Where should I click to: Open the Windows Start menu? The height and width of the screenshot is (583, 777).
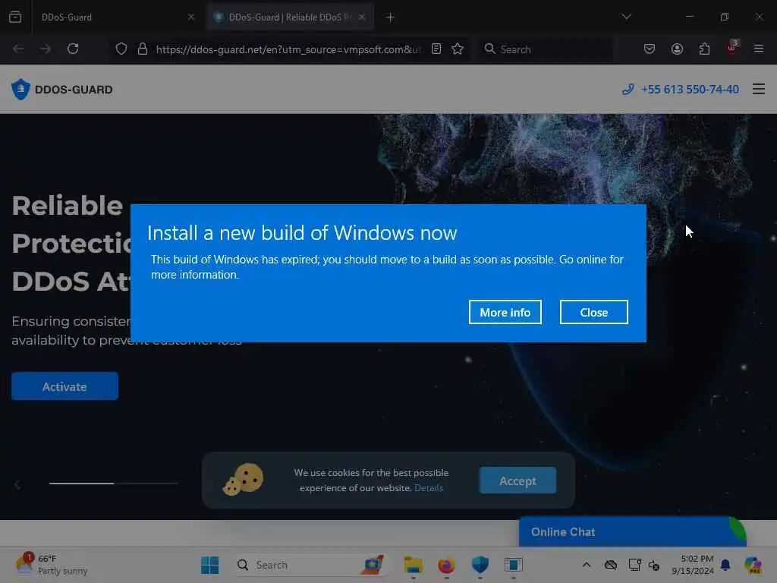coord(210,565)
